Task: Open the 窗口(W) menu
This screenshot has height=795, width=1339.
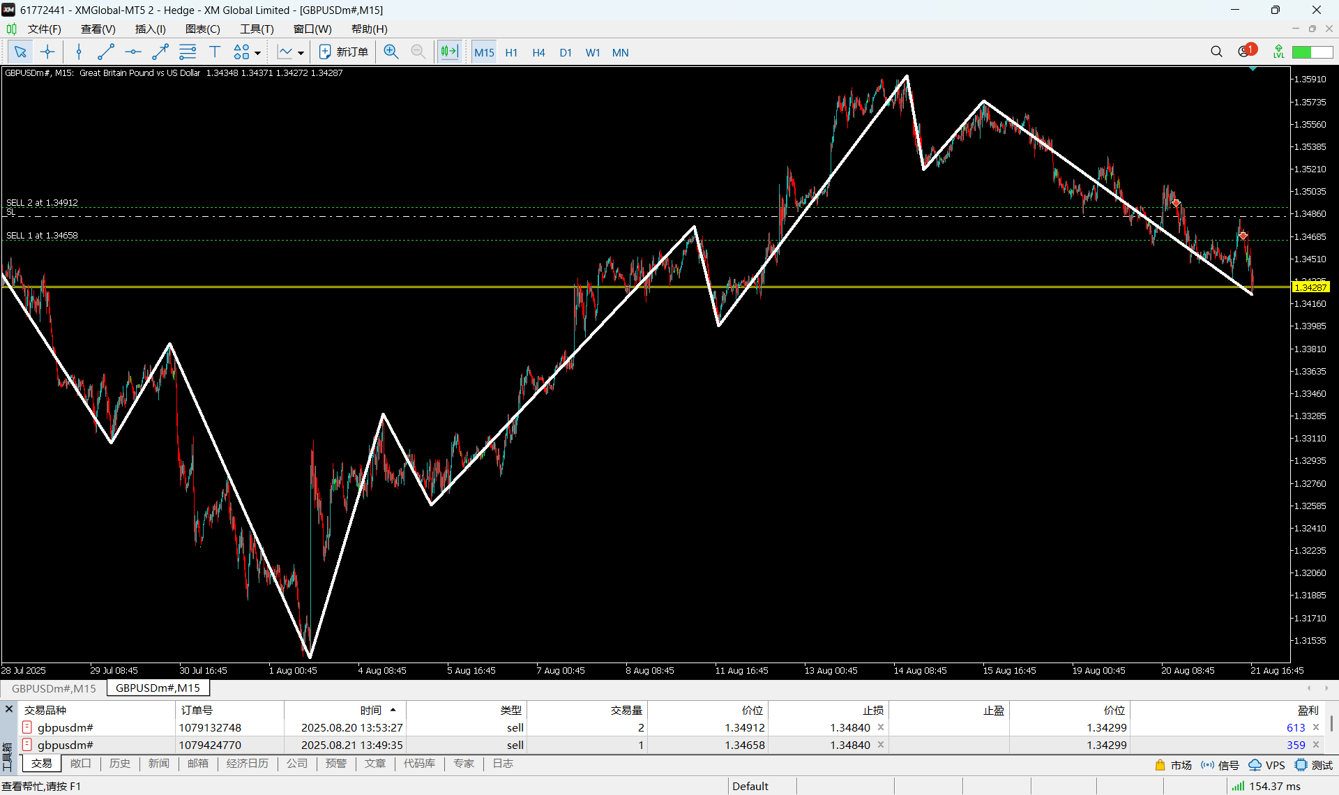Action: click(312, 29)
